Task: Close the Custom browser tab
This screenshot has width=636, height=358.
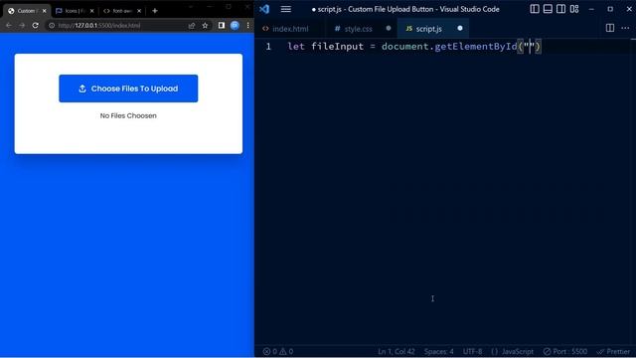Action: click(44, 11)
